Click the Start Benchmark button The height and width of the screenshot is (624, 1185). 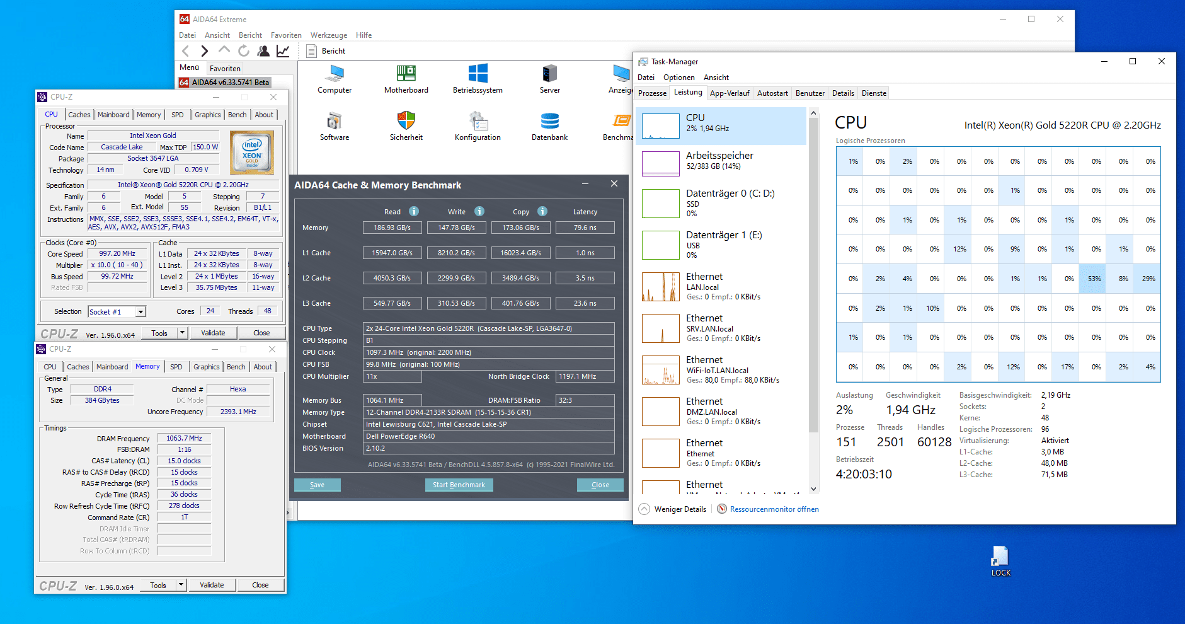459,485
